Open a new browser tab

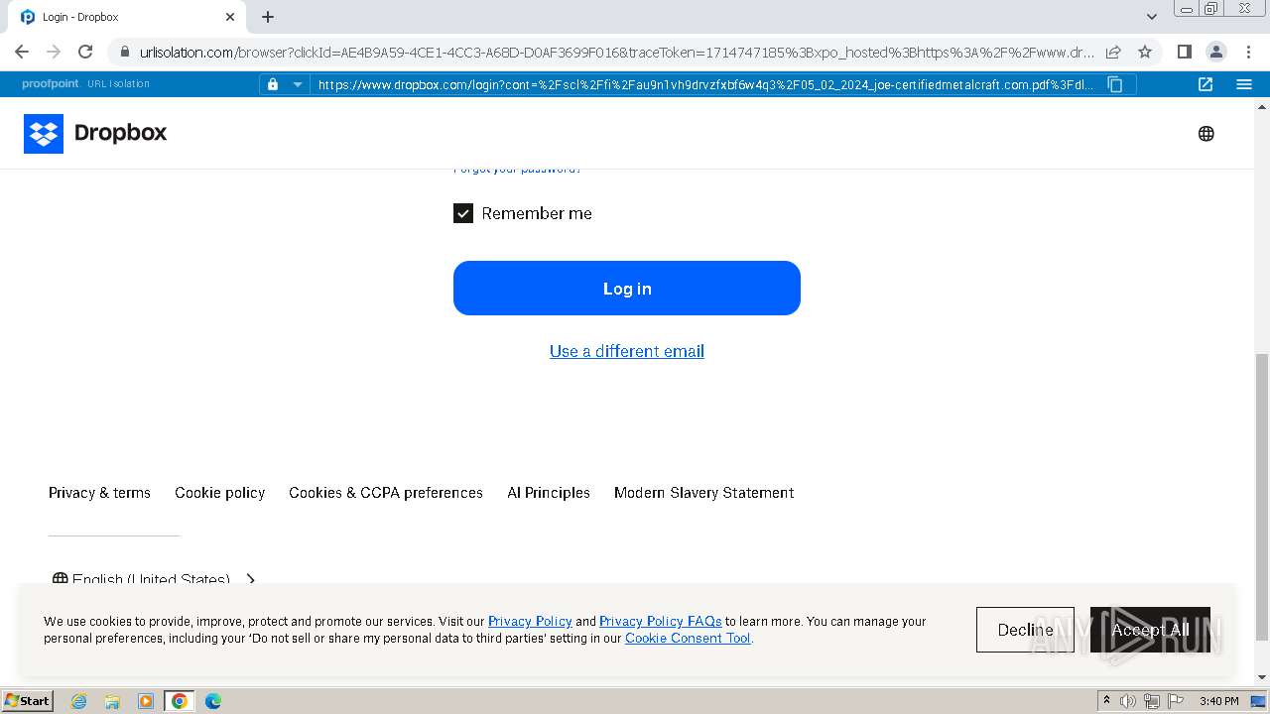(x=268, y=17)
